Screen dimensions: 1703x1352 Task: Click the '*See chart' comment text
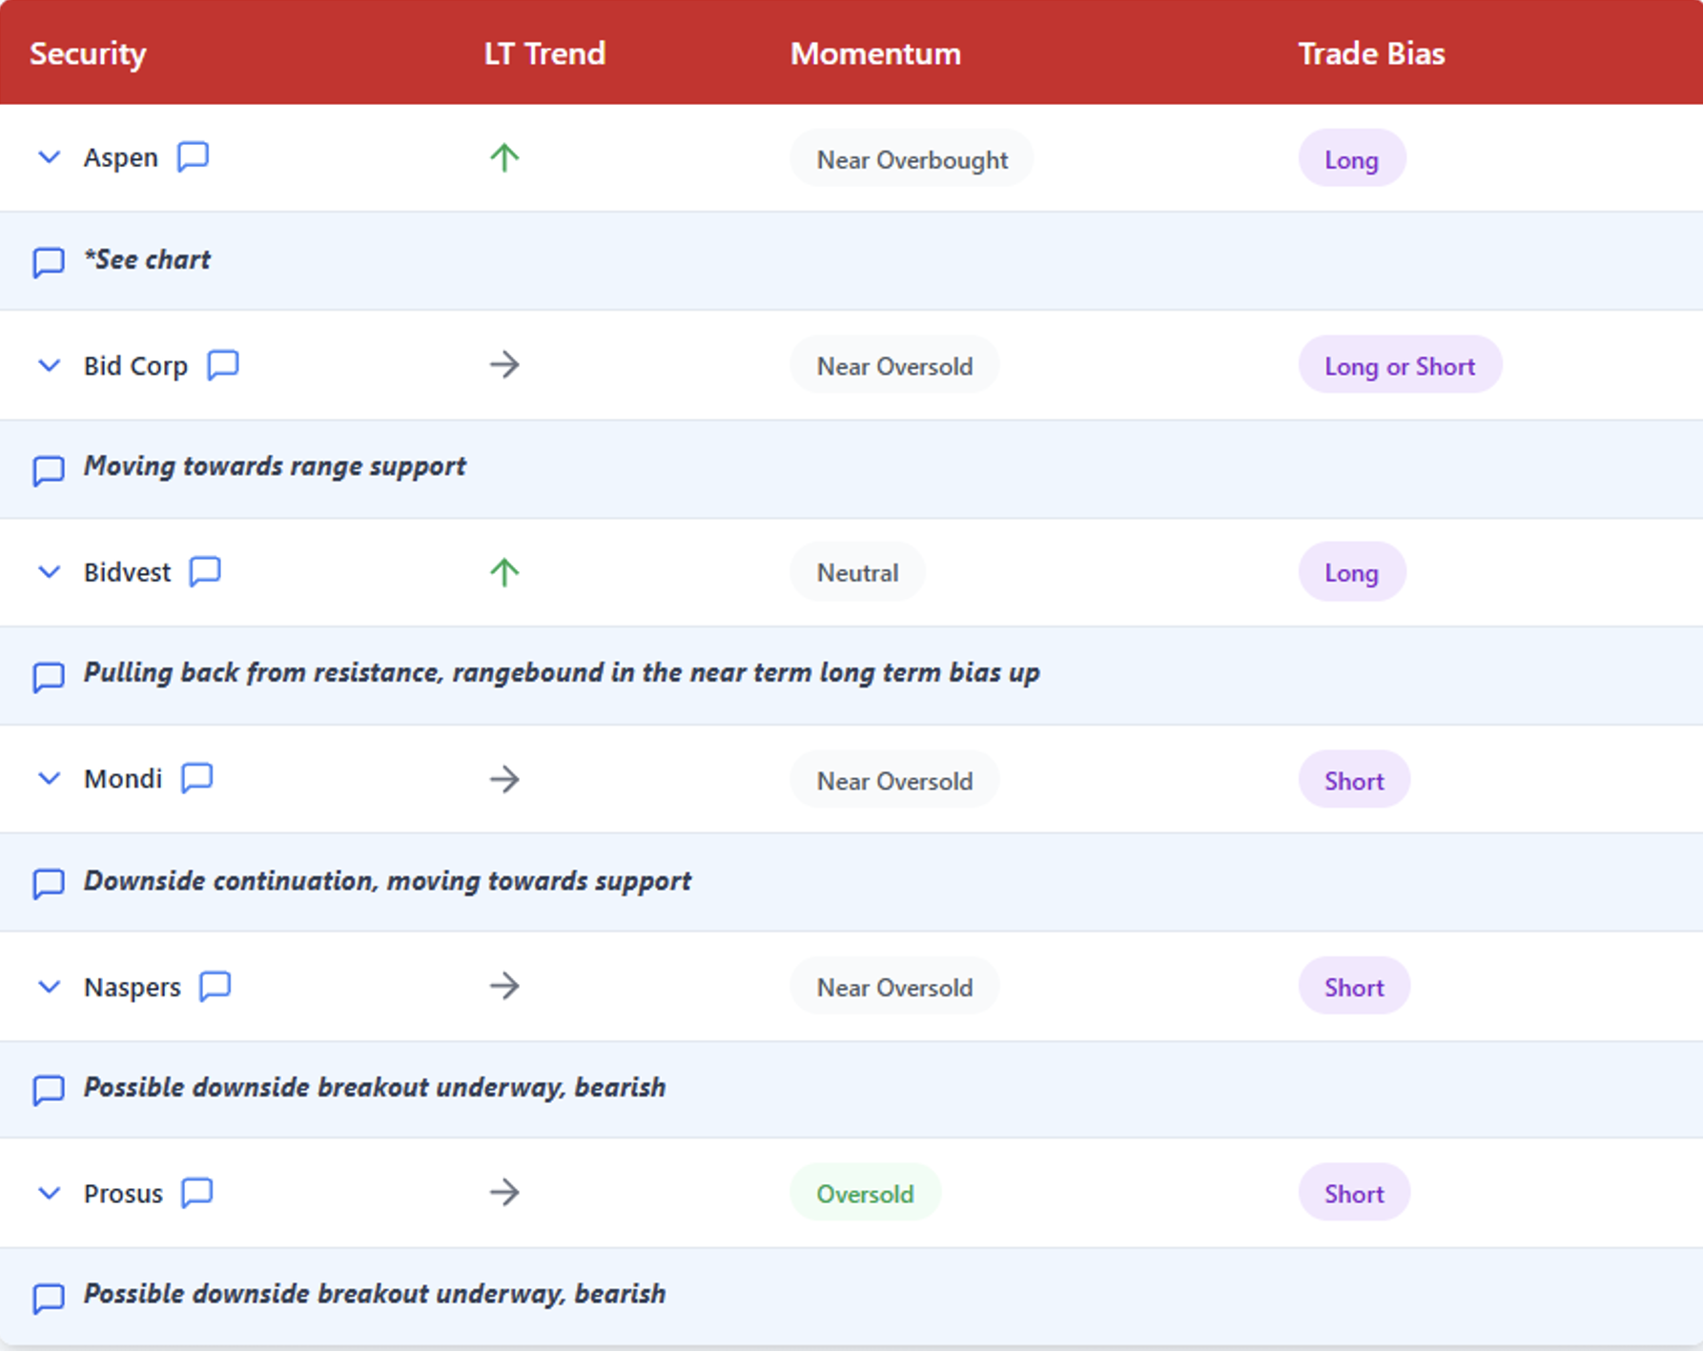(x=147, y=259)
